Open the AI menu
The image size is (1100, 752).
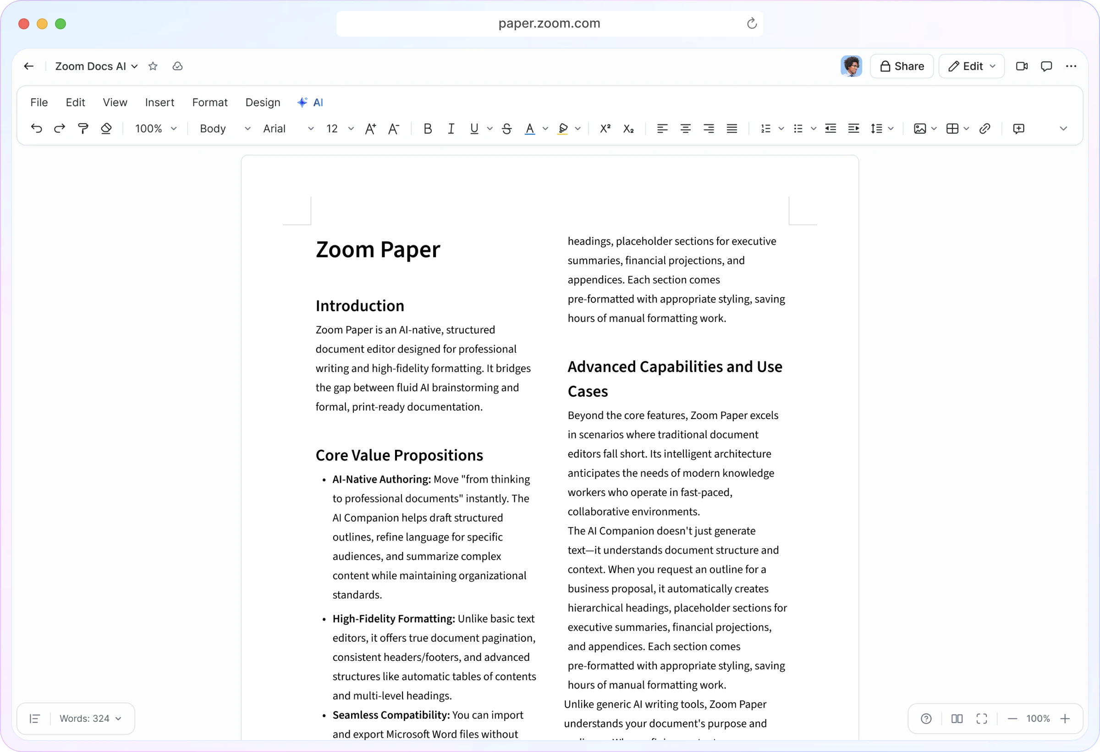tap(310, 103)
